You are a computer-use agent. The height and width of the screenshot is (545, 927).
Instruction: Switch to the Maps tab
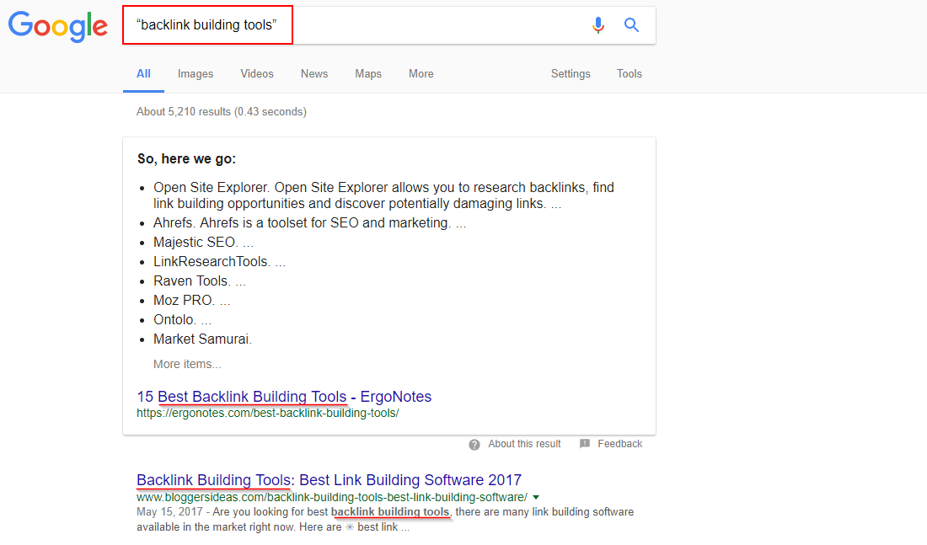coord(368,74)
